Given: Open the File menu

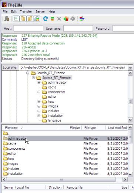Looking at the screenshot, I should tap(5, 11).
